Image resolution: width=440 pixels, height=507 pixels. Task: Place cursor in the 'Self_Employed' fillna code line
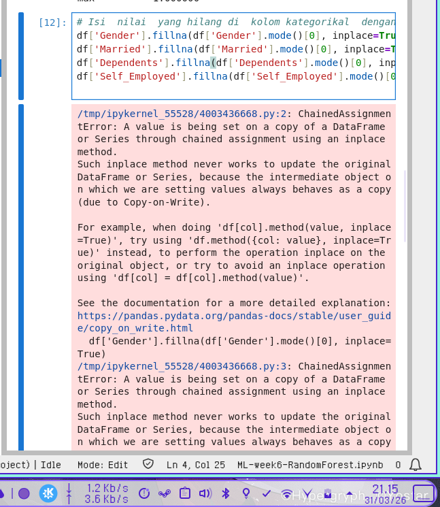click(x=236, y=76)
